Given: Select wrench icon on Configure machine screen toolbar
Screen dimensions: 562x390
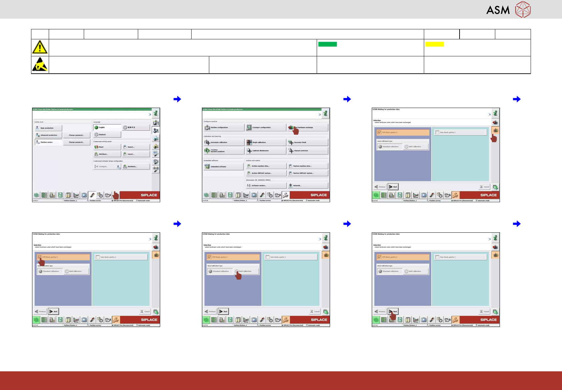Looking at the screenshot, I should pyautogui.click(x=286, y=195).
